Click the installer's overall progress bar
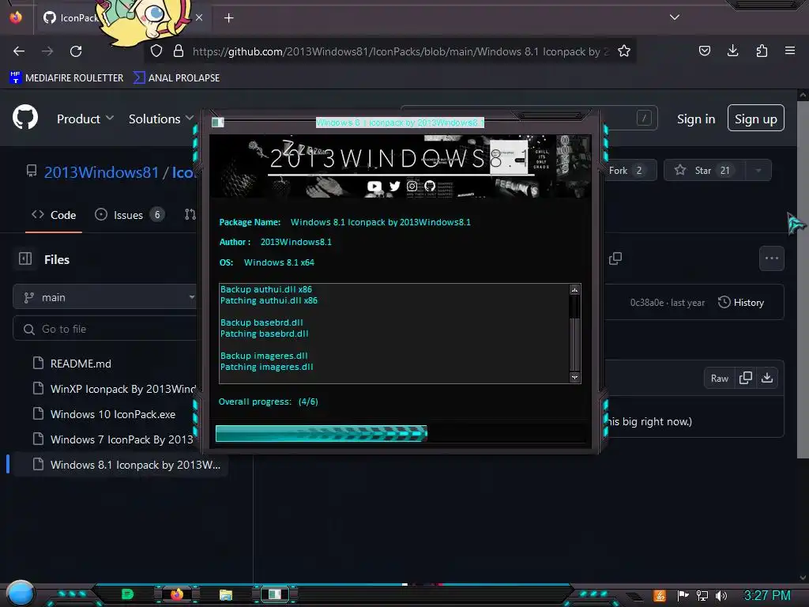This screenshot has width=809, height=607. (401, 434)
